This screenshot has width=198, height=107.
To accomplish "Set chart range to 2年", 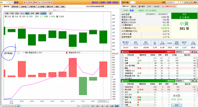I will pyautogui.click(x=107, y=106).
